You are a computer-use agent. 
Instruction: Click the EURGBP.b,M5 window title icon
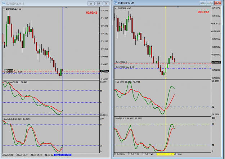115,3
